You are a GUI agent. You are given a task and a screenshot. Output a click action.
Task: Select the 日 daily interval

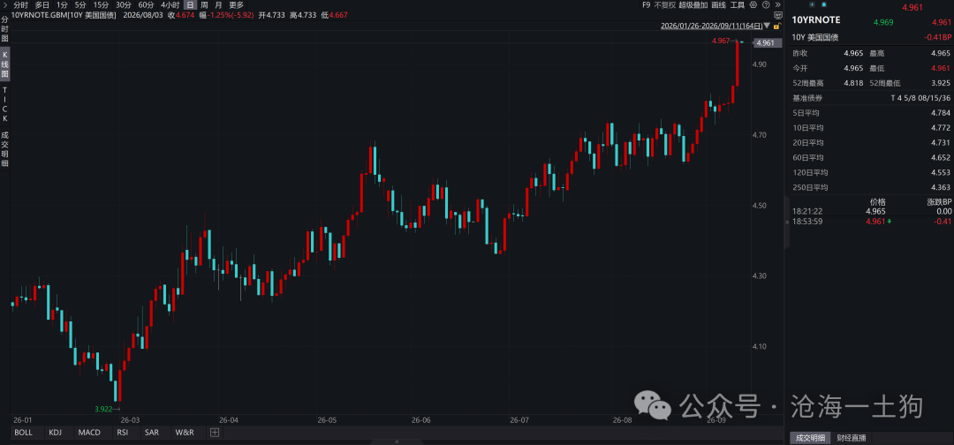[190, 5]
